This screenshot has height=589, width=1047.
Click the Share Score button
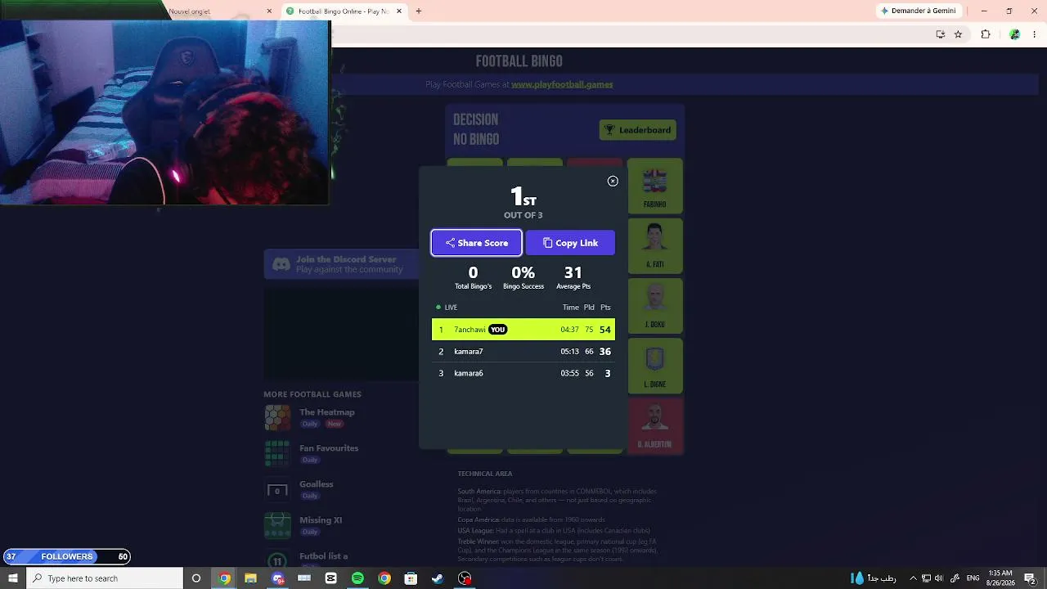476,243
